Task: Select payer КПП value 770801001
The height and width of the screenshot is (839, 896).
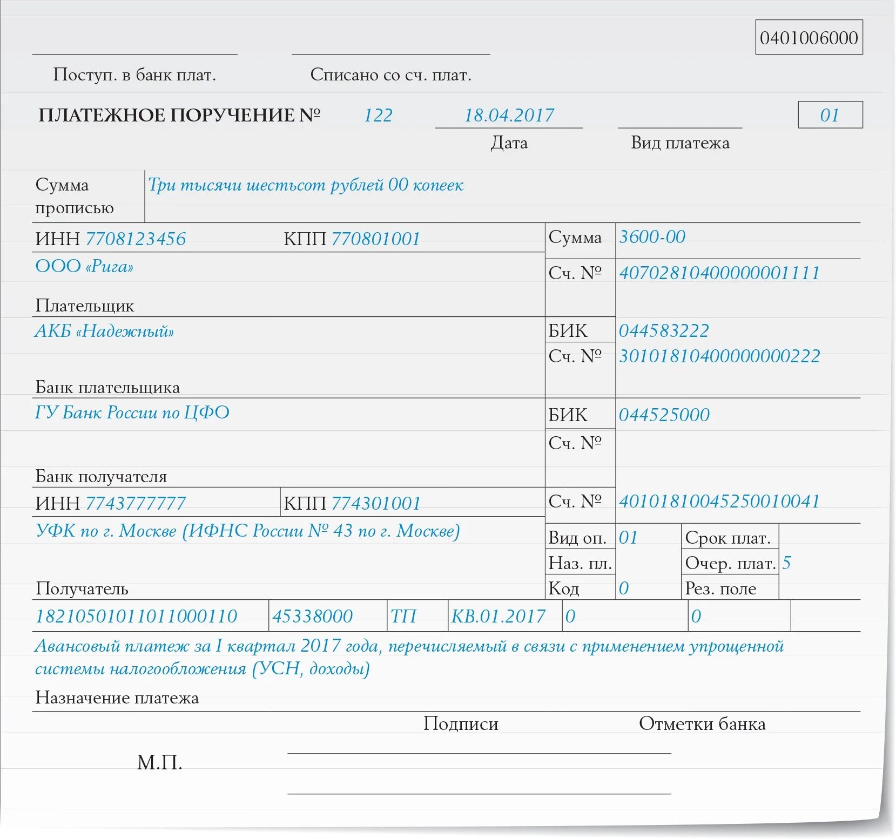Action: point(376,239)
